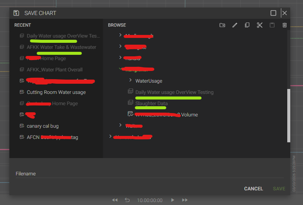This screenshot has width=303, height=205.
Task: Click the play button at the bottom
Action: 173,200
